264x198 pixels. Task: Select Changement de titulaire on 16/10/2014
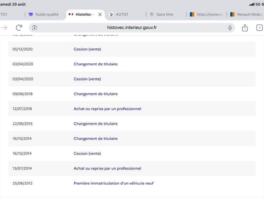point(95,139)
